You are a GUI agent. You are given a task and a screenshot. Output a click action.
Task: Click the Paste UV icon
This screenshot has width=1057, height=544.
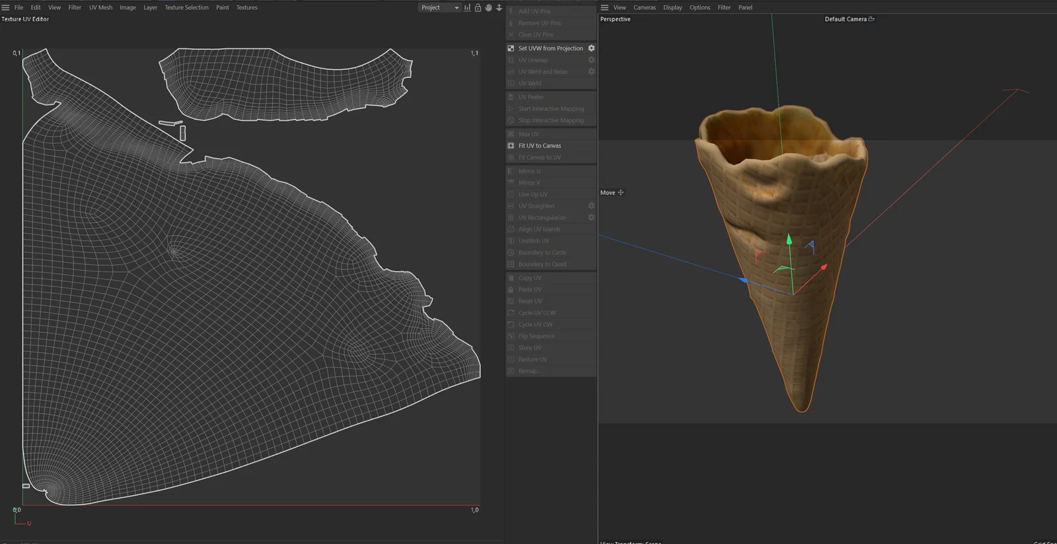point(511,289)
